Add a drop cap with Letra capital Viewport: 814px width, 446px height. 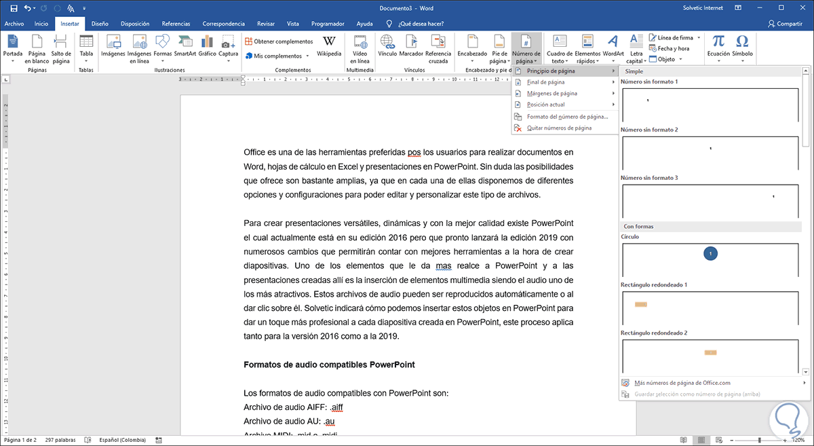click(x=636, y=48)
